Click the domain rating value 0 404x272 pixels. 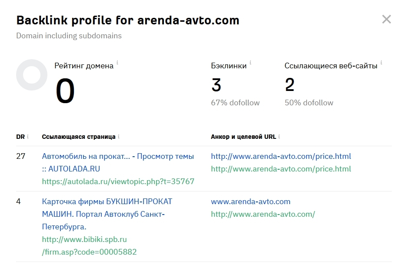coord(65,91)
